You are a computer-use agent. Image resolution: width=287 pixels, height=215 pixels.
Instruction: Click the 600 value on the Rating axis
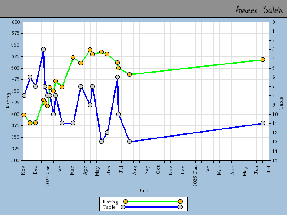16,22
